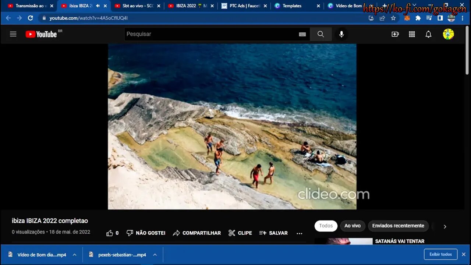Open the MetaMask fox extension

tap(407, 18)
